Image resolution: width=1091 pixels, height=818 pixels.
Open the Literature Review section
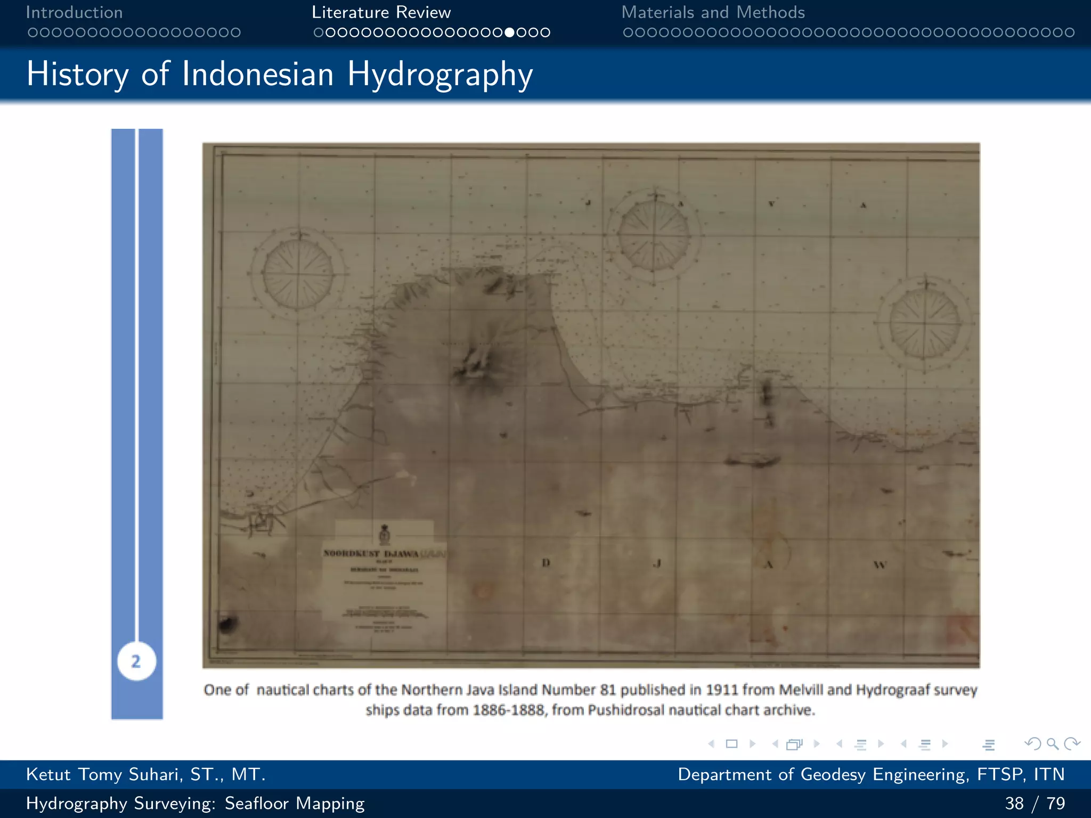(x=381, y=12)
